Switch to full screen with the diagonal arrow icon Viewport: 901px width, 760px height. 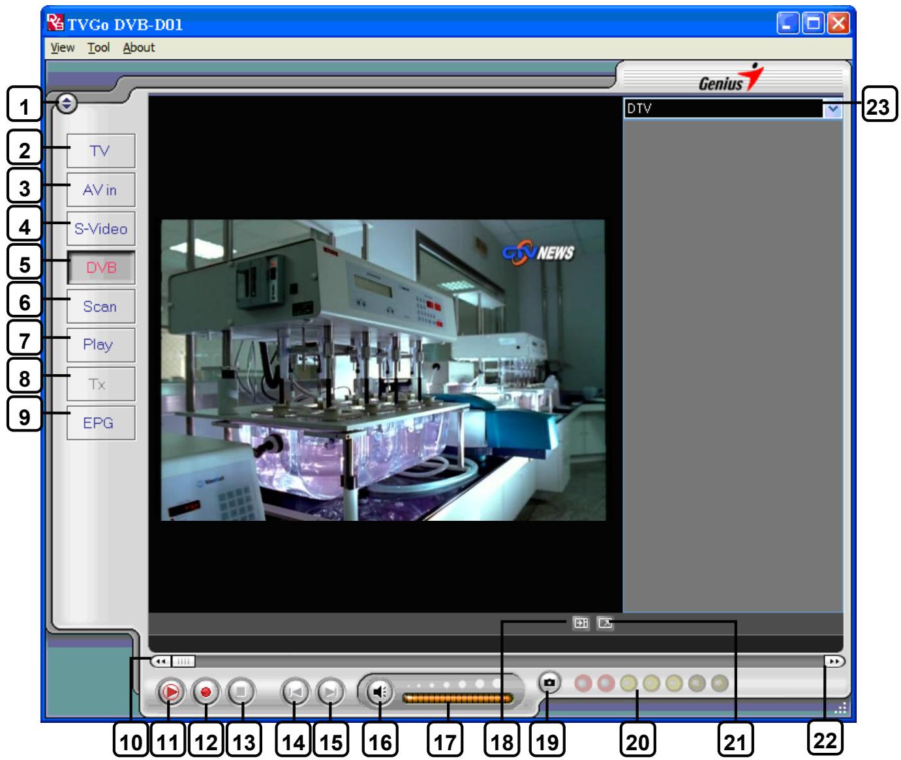605,624
